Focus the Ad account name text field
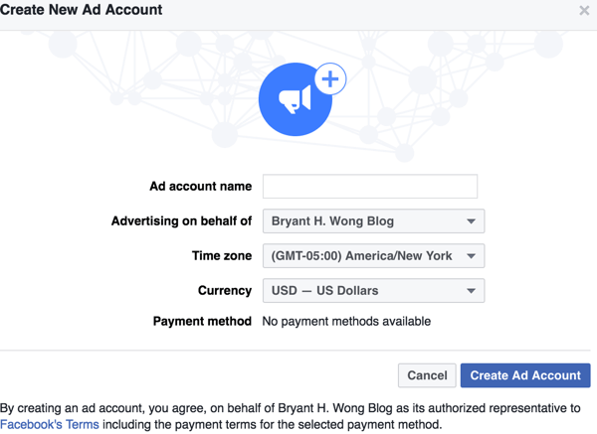This screenshot has height=434, width=597. [x=369, y=186]
